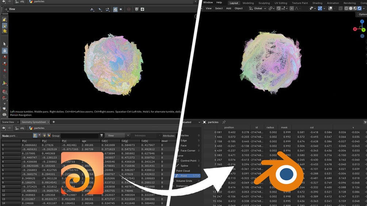Toggle the secure selection lock icon

point(4,50)
